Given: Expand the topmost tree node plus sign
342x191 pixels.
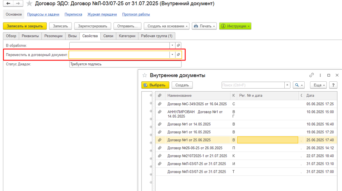Looking at the screenshot, I should pyautogui.click(x=151, y=95).
